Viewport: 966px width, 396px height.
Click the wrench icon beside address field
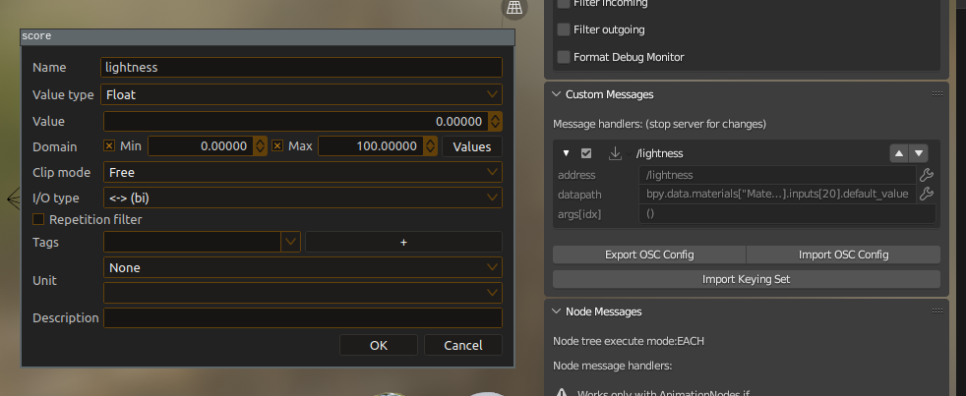click(x=926, y=175)
